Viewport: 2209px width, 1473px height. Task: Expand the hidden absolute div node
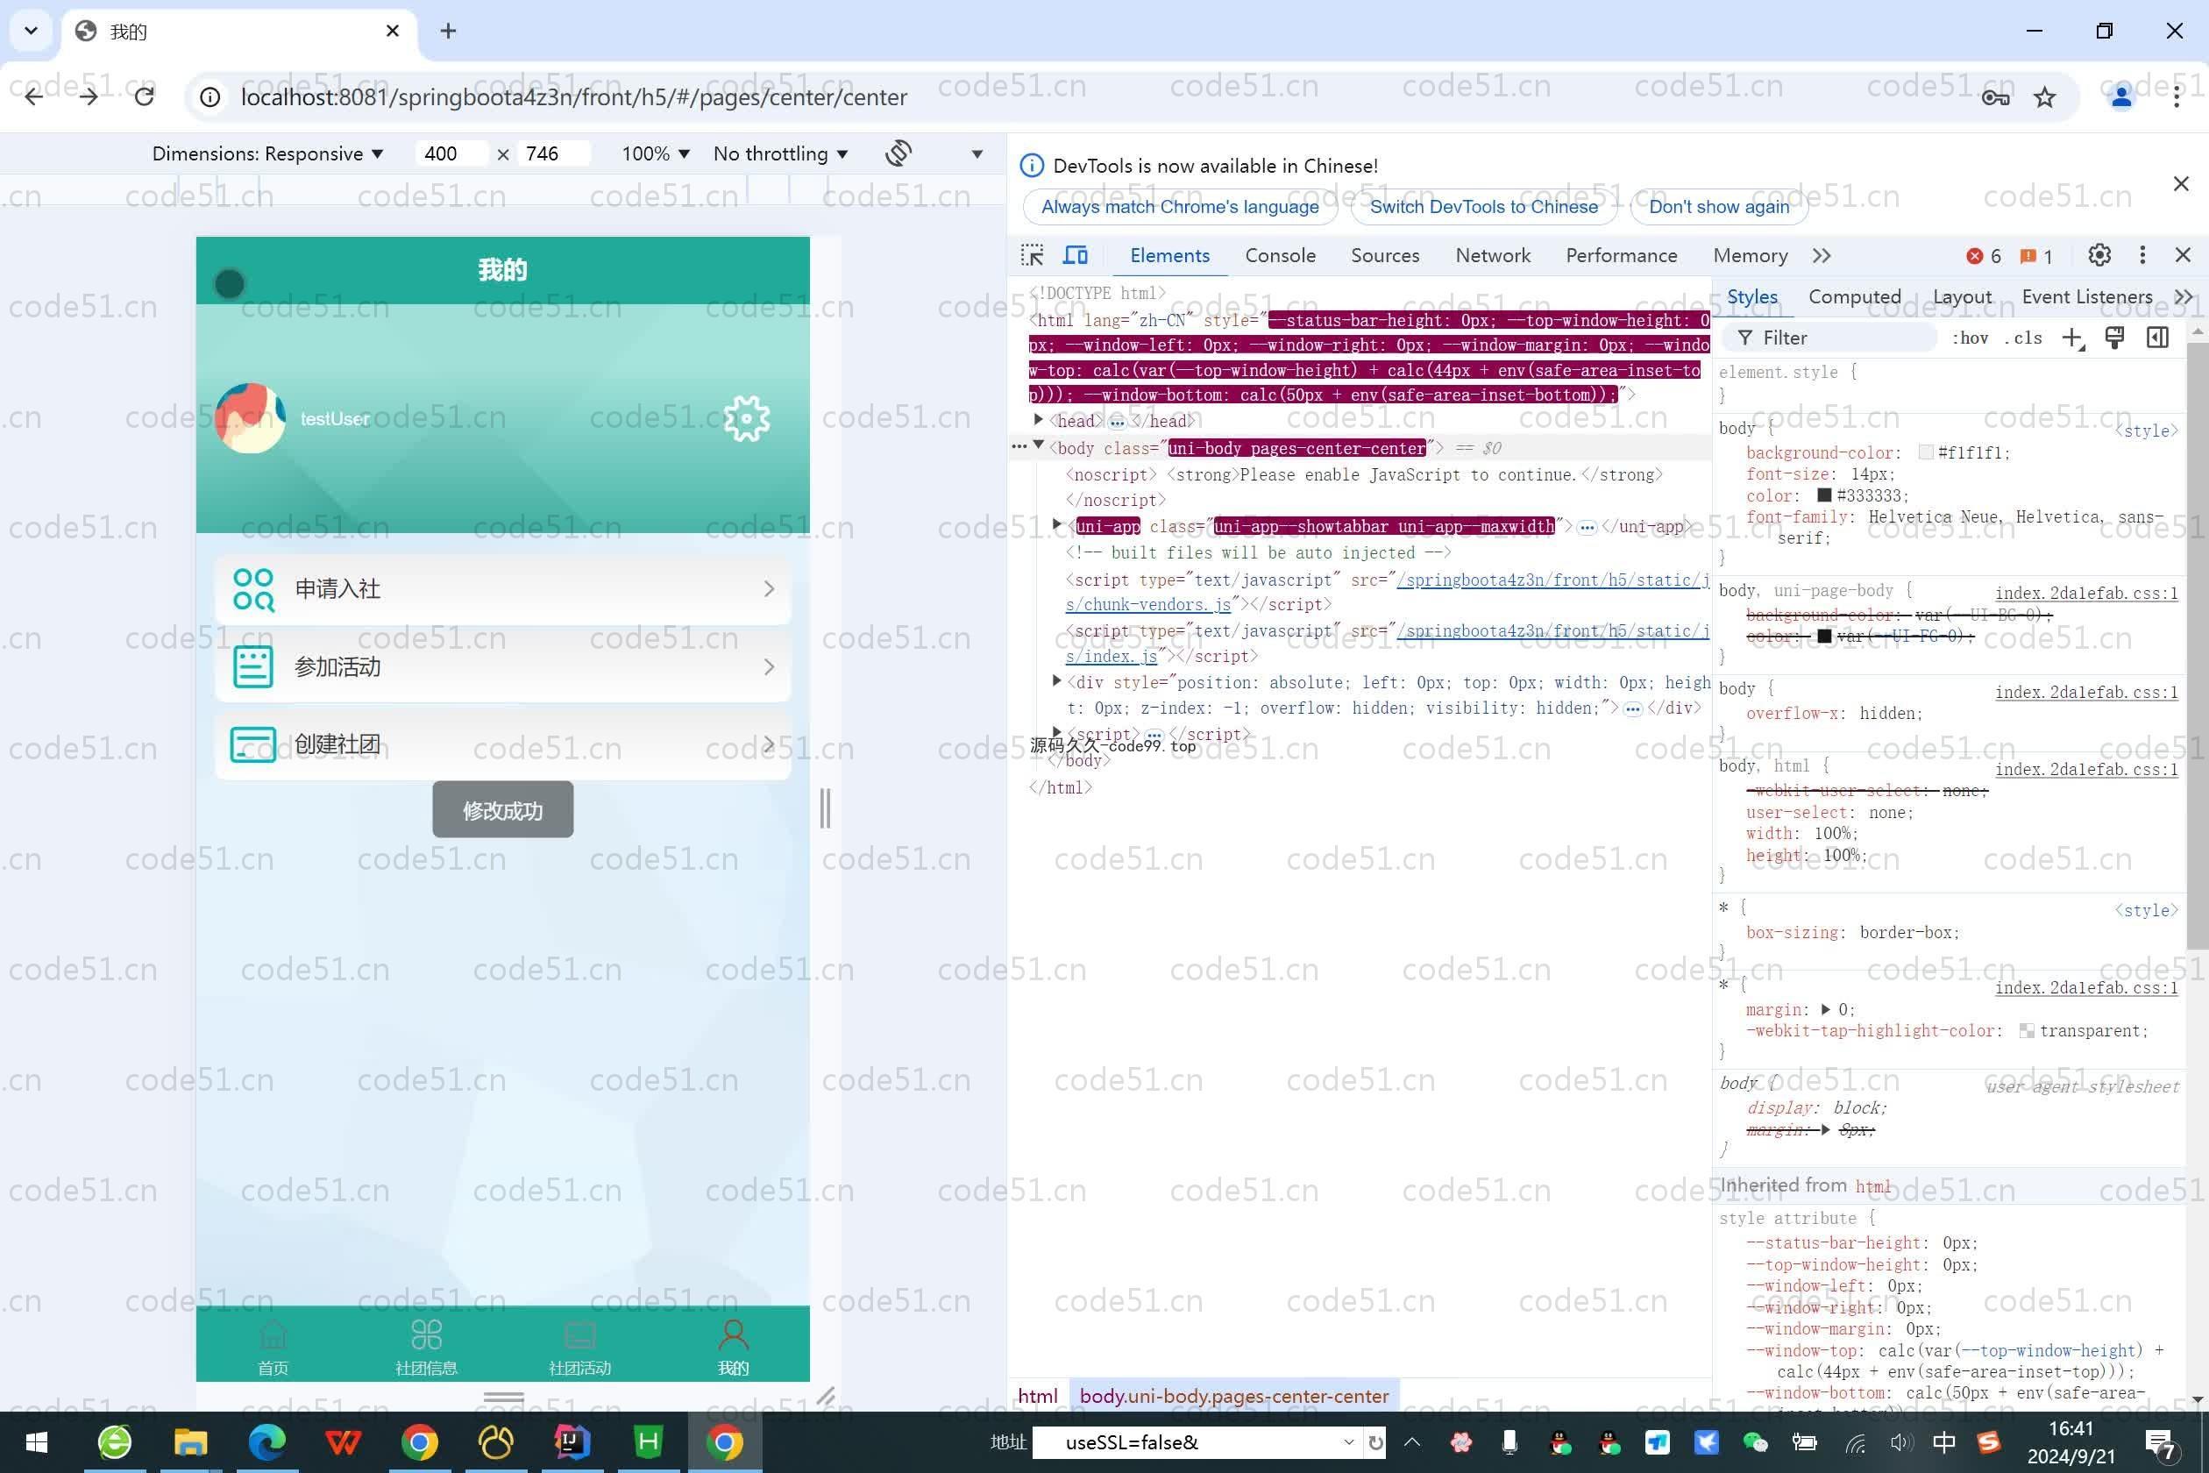click(x=1056, y=681)
